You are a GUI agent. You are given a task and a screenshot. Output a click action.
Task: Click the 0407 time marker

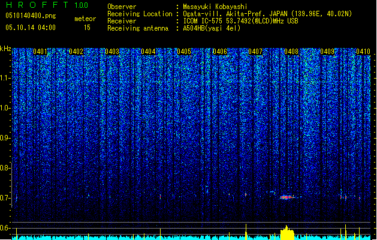[x=255, y=52]
